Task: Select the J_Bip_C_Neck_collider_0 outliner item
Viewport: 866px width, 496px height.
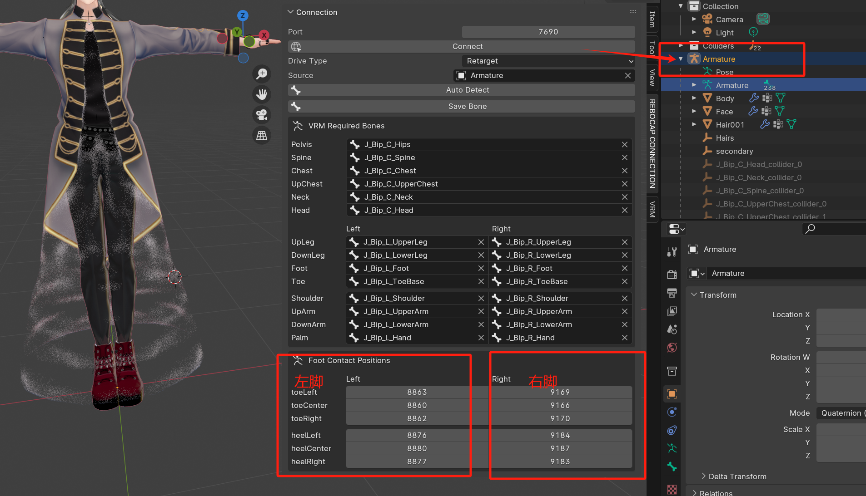Action: point(758,177)
